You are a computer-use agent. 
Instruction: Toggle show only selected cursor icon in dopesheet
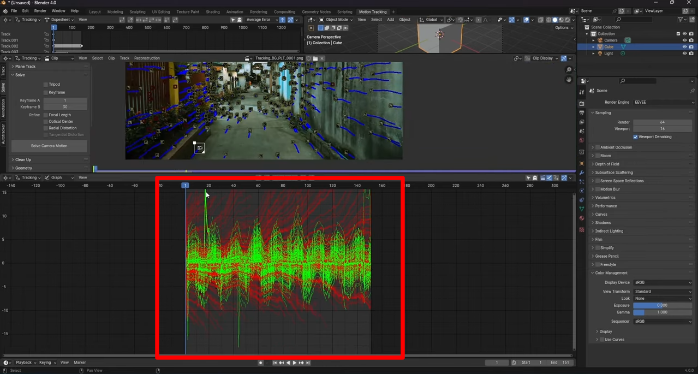point(233,20)
